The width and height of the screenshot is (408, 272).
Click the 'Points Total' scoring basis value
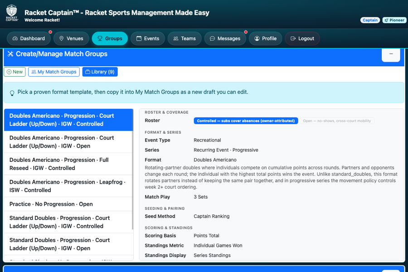206,236
